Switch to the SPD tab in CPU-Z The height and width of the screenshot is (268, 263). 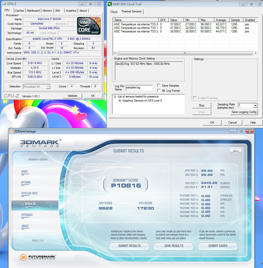tap(58, 11)
